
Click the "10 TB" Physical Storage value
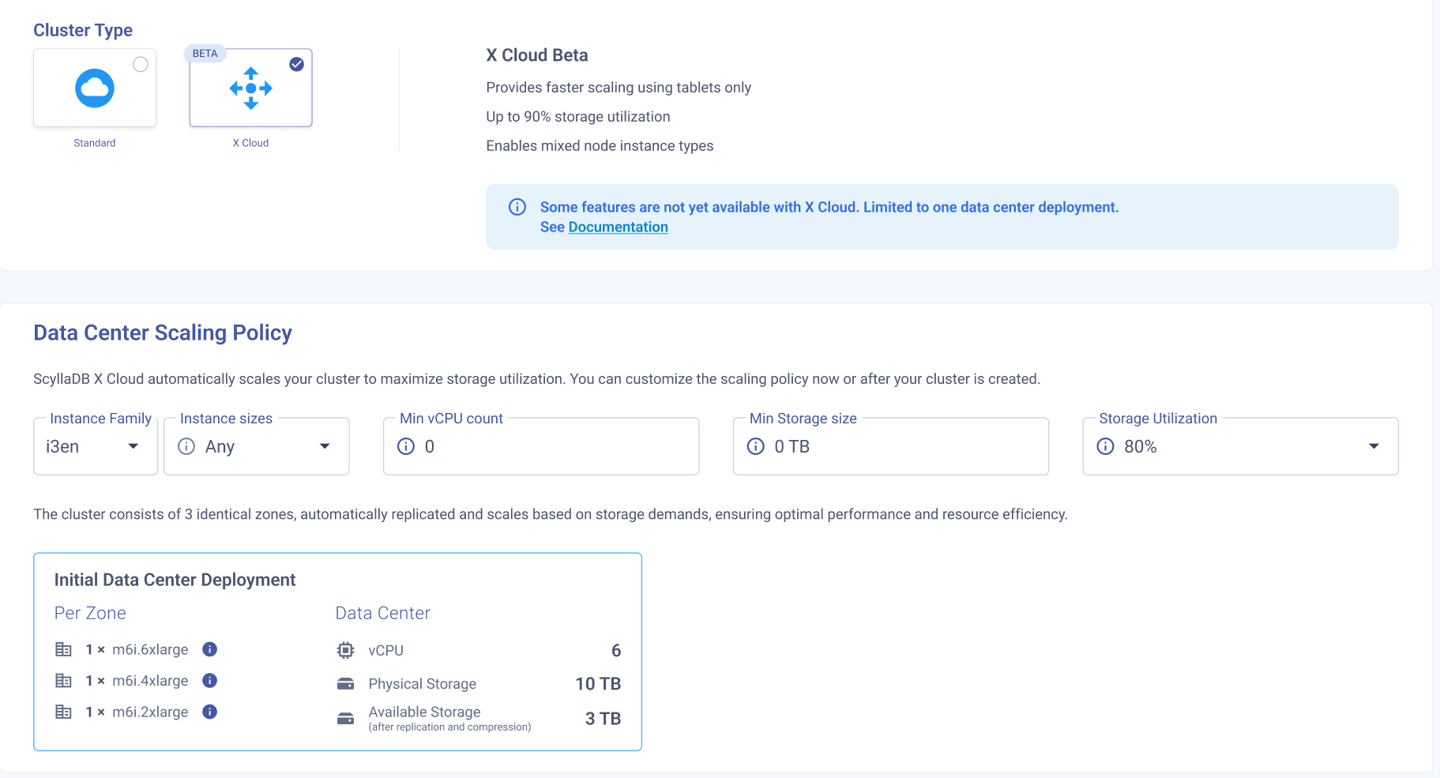(x=598, y=684)
